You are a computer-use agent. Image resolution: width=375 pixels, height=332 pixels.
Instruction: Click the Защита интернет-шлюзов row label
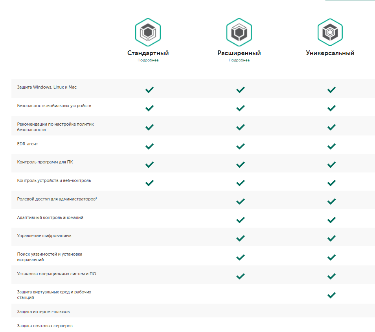(x=44, y=312)
